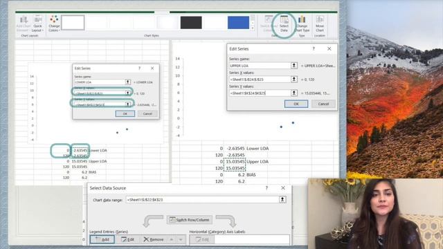Add a new legend entry series
Screen dimensions: 443x249
click(x=102, y=239)
